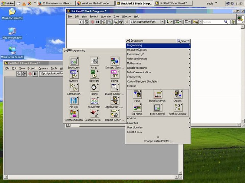Open the Numeric palette

pyautogui.click(x=74, y=74)
